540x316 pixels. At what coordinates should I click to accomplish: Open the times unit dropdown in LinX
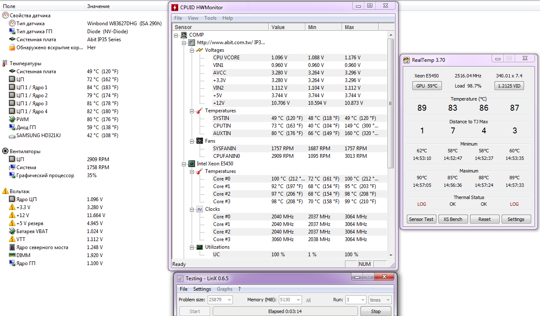(388, 300)
